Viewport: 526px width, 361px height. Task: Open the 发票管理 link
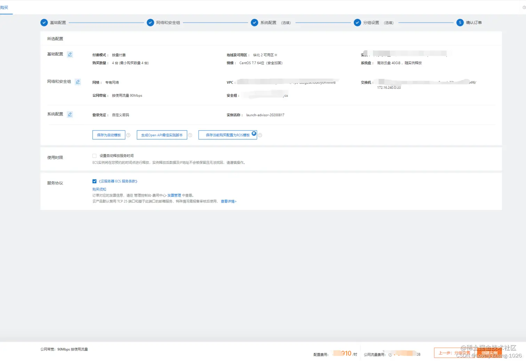click(174, 195)
